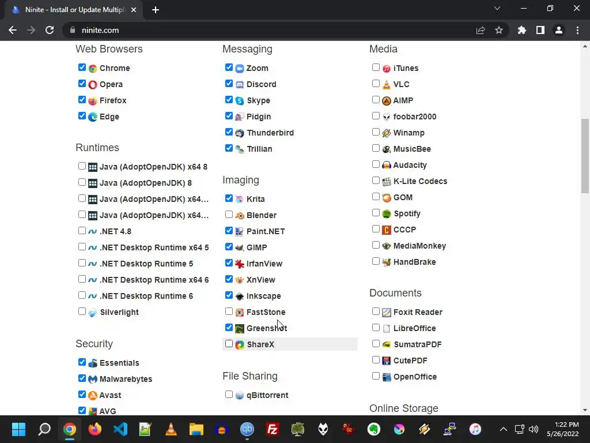
Task: Go back to the previous page
Action: [13, 30]
